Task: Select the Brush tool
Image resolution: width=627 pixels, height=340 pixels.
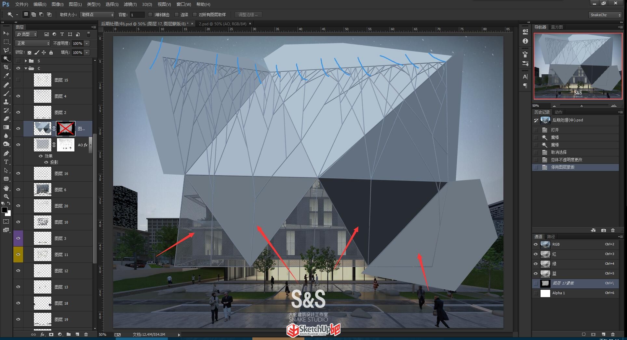Action: [6, 93]
